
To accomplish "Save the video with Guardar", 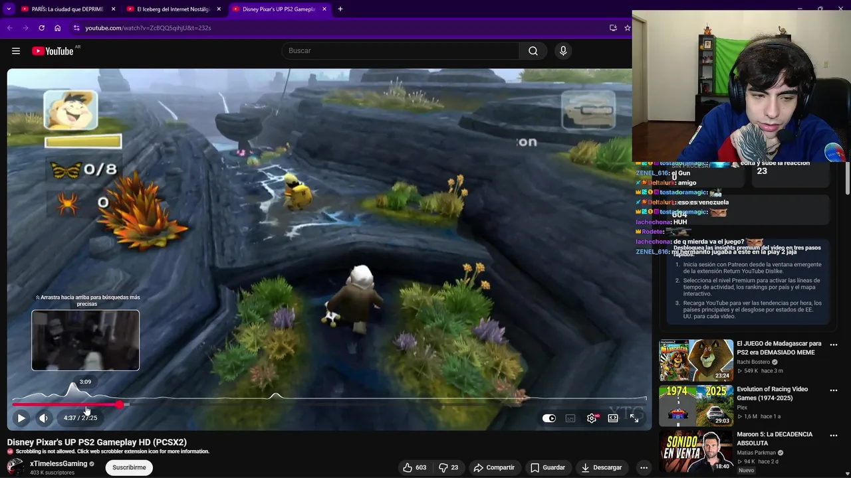I will point(547,467).
